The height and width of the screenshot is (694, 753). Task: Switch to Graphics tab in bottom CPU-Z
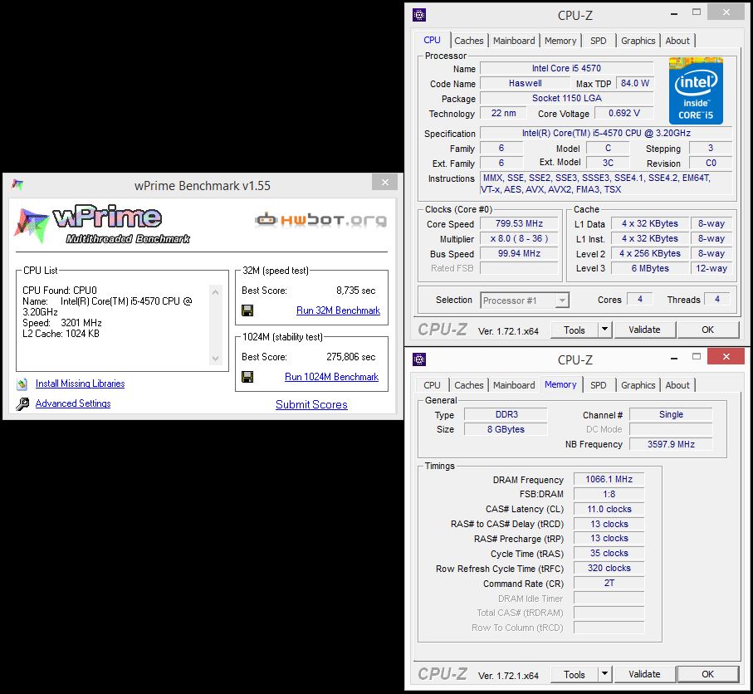[x=638, y=385]
